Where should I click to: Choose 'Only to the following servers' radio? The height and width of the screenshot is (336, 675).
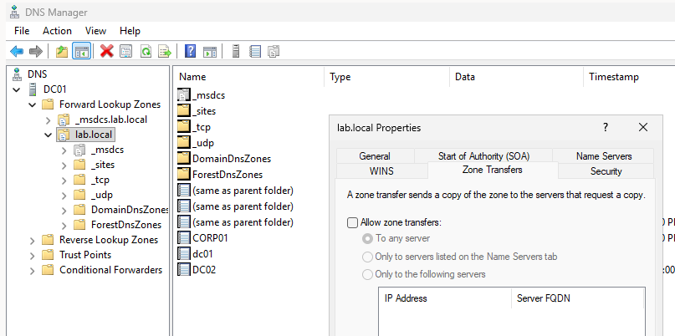367,274
